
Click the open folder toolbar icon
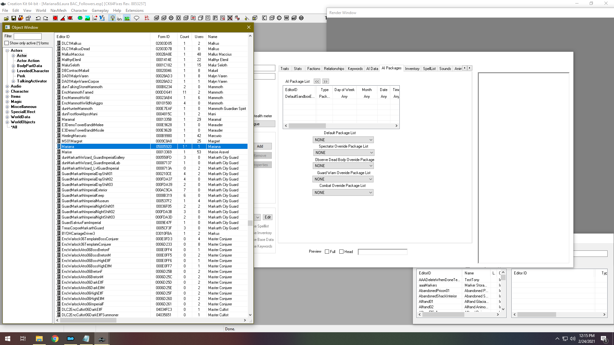6,18
